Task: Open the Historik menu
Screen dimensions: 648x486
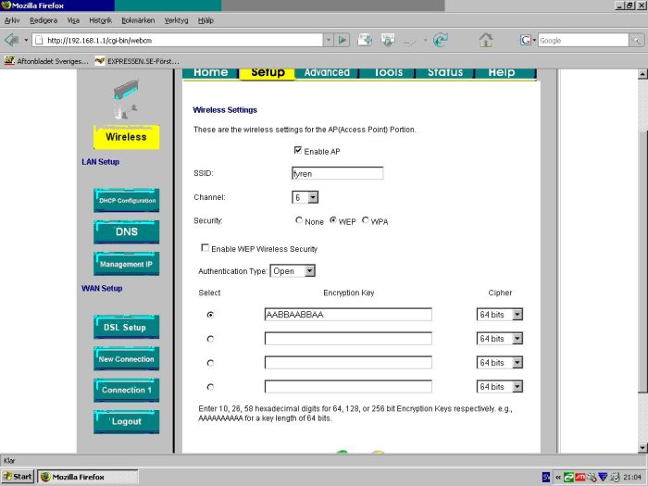Action: [x=100, y=20]
